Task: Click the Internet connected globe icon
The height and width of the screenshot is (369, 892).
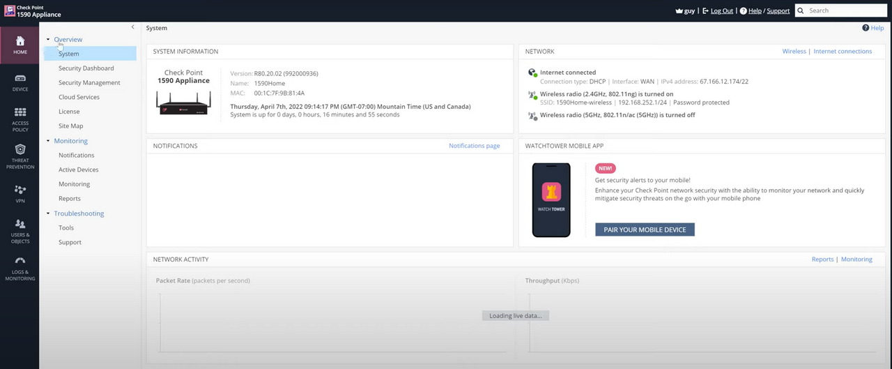Action: (x=532, y=73)
